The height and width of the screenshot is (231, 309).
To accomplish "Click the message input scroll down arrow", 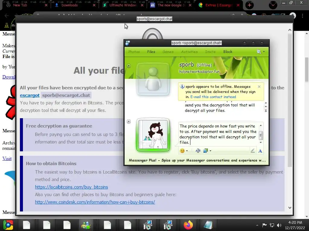I will point(261,142).
